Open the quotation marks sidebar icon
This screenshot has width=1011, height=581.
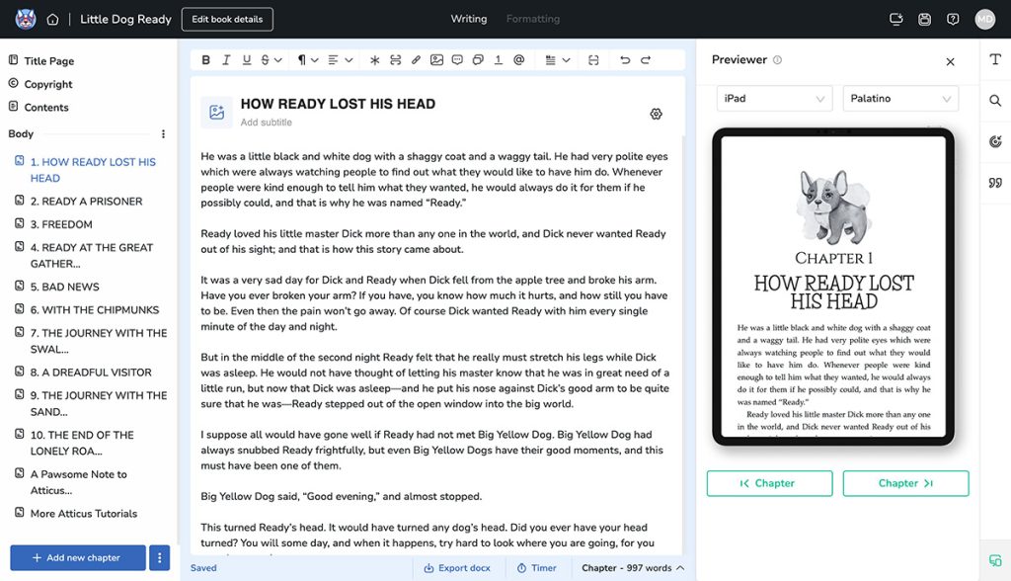click(x=995, y=183)
